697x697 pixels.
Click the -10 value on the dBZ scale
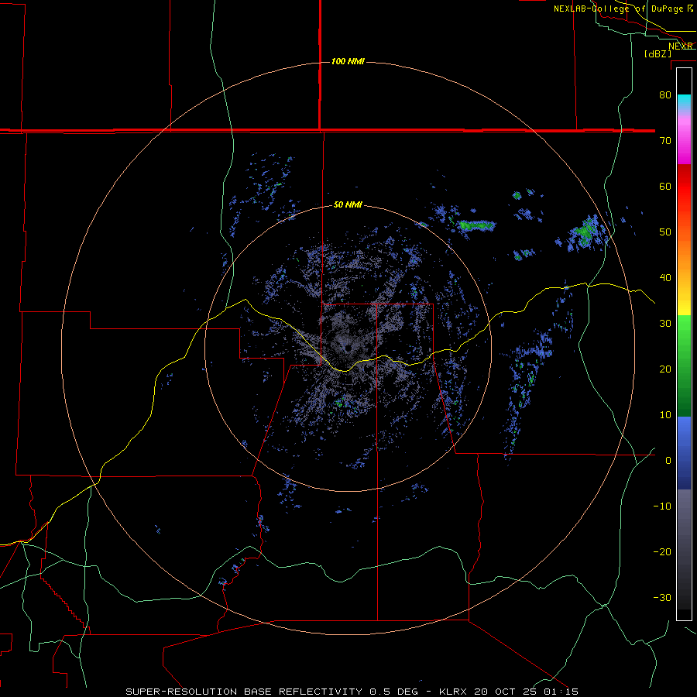(662, 506)
